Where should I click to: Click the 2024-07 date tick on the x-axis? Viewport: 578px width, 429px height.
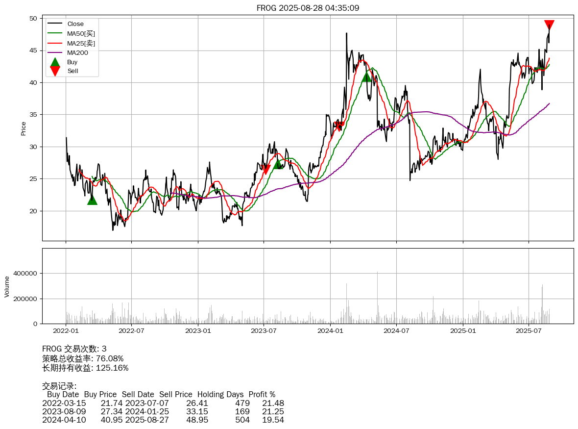(396, 330)
